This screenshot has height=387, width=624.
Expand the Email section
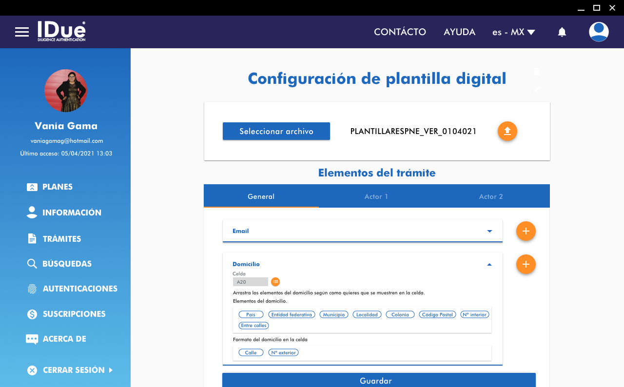point(489,231)
